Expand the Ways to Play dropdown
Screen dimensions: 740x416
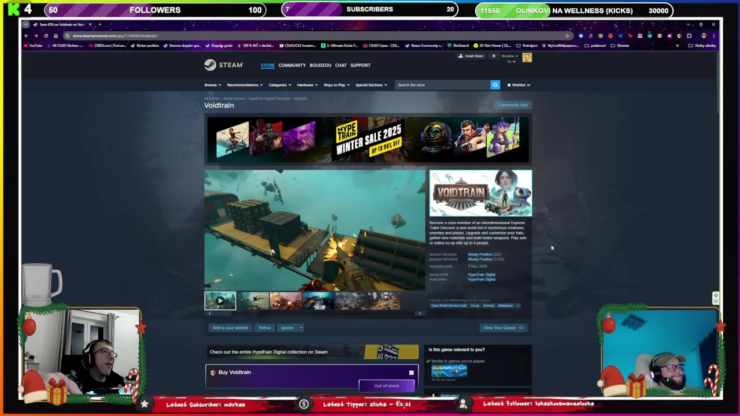336,85
